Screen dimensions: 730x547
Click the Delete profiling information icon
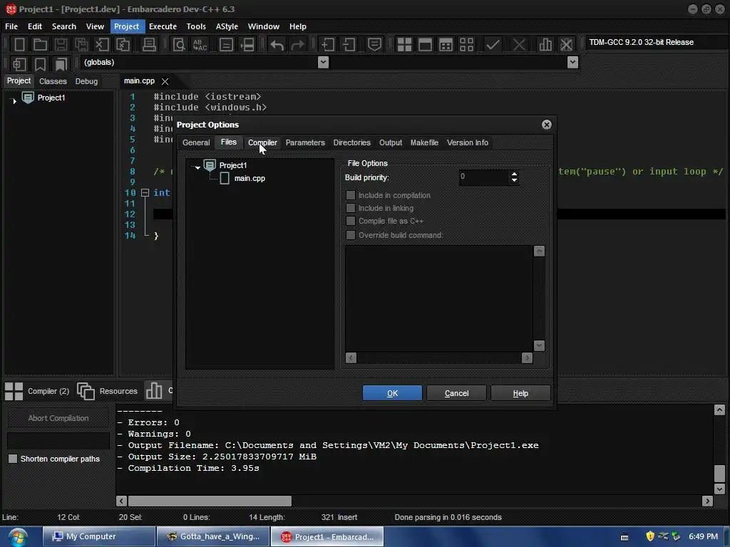tap(566, 45)
